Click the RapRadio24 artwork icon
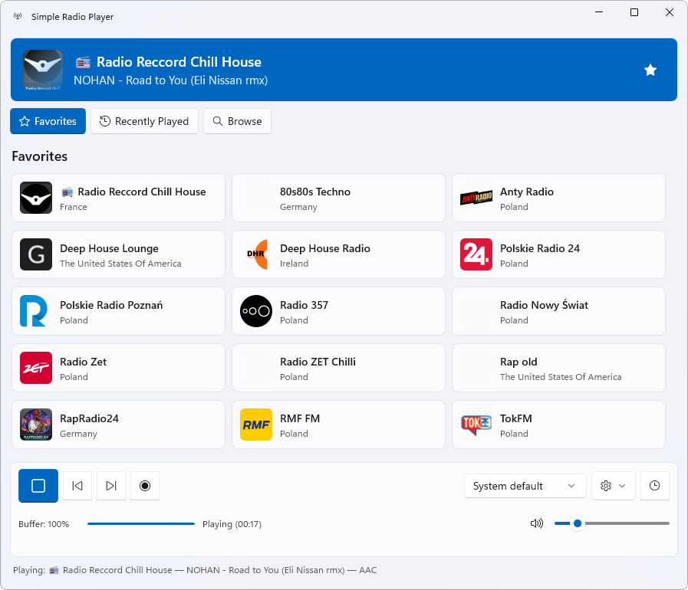688x590 pixels. point(36,424)
